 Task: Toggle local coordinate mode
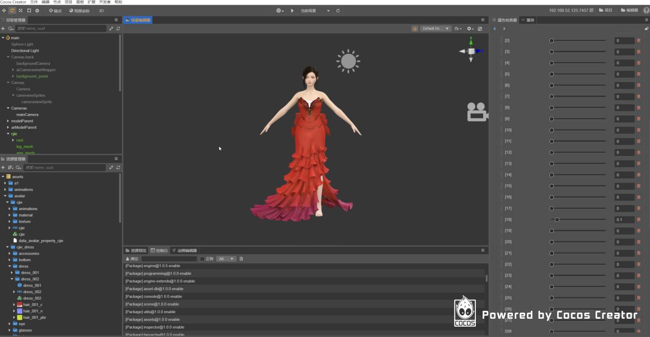[x=79, y=10]
